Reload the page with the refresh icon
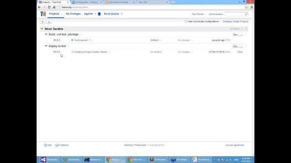Image resolution: width=291 pixels, height=163 pixels. (x=49, y=7)
